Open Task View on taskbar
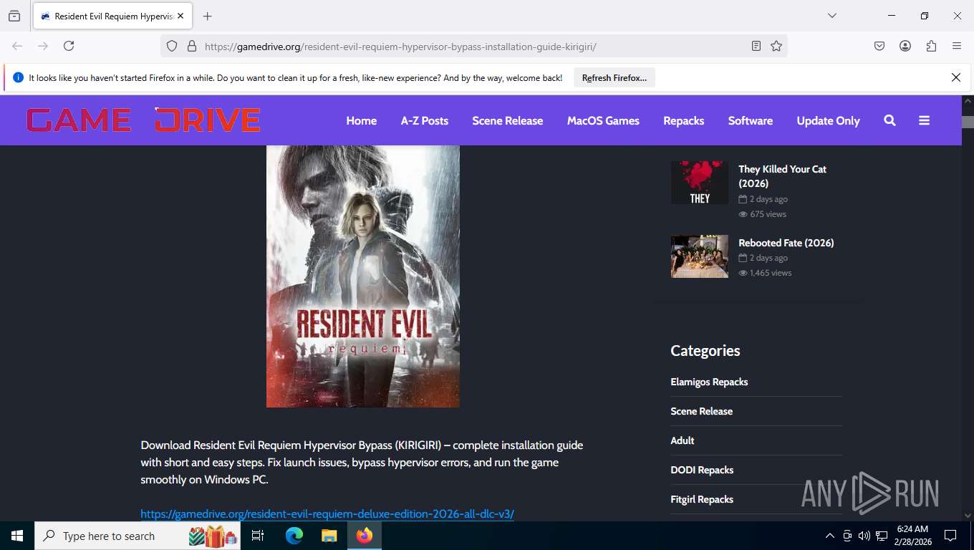This screenshot has height=550, width=974. (x=258, y=536)
